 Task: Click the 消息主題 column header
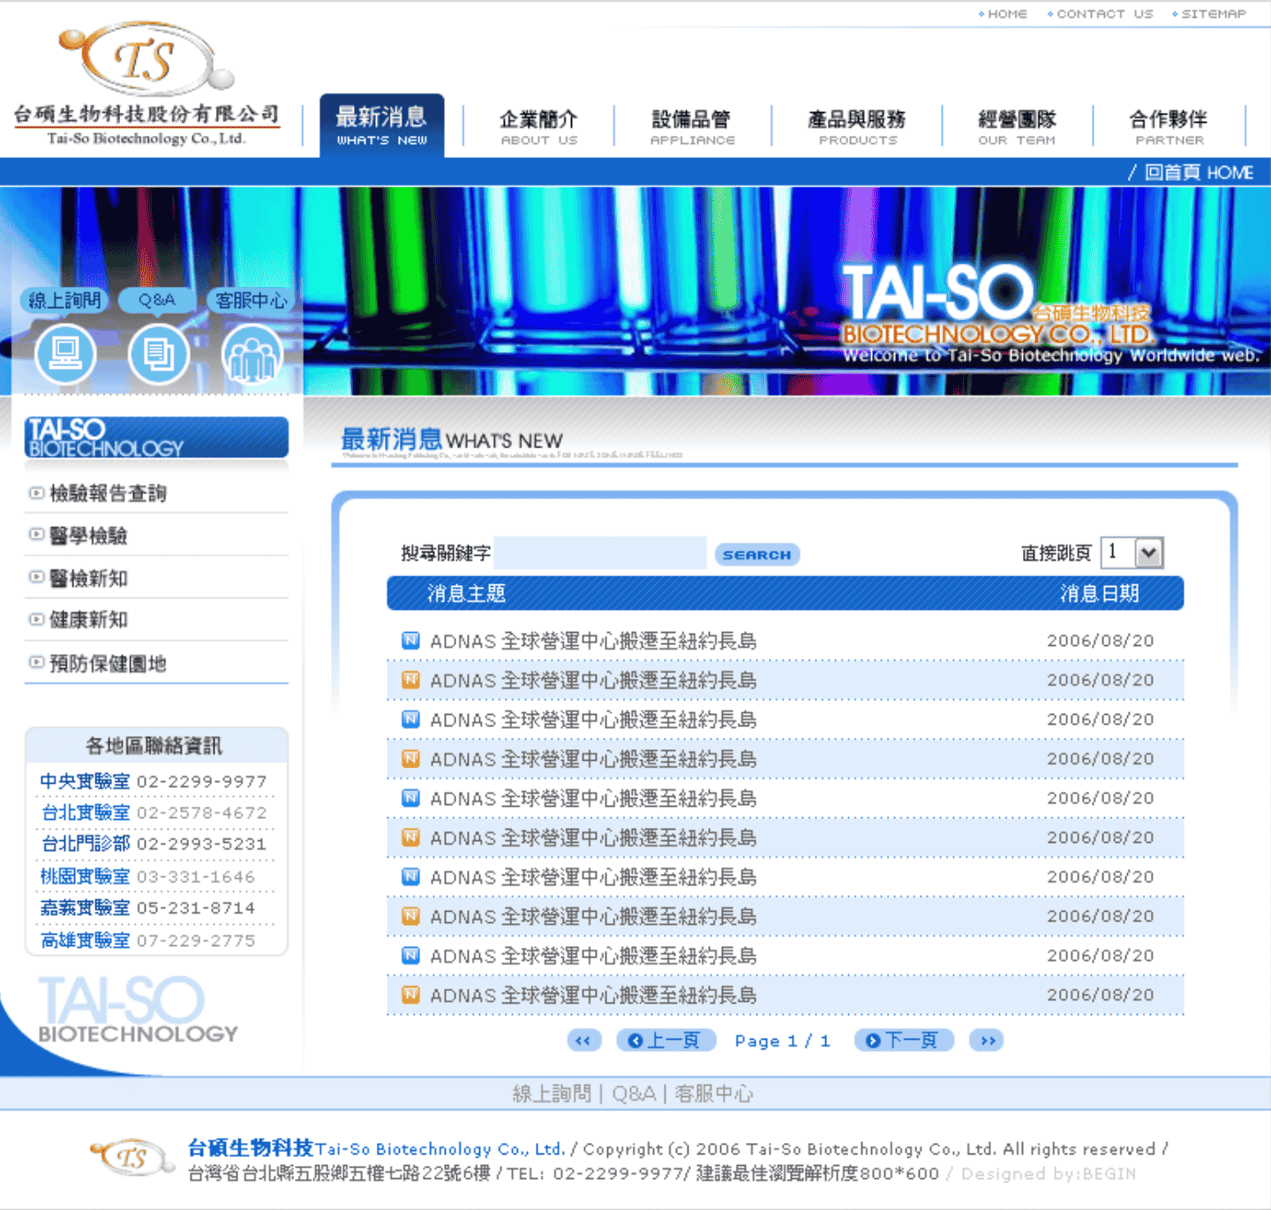tap(466, 593)
